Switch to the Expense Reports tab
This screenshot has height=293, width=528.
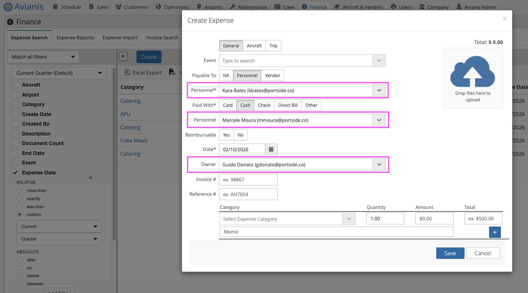(x=75, y=37)
